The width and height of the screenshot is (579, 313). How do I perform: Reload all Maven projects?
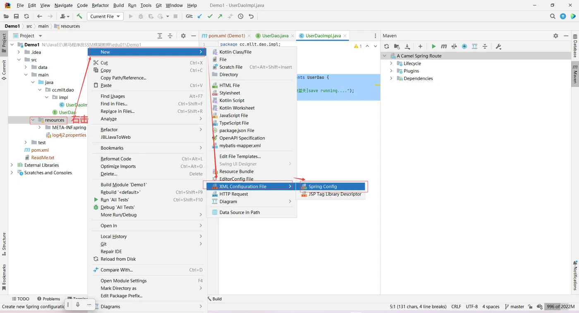point(387,46)
